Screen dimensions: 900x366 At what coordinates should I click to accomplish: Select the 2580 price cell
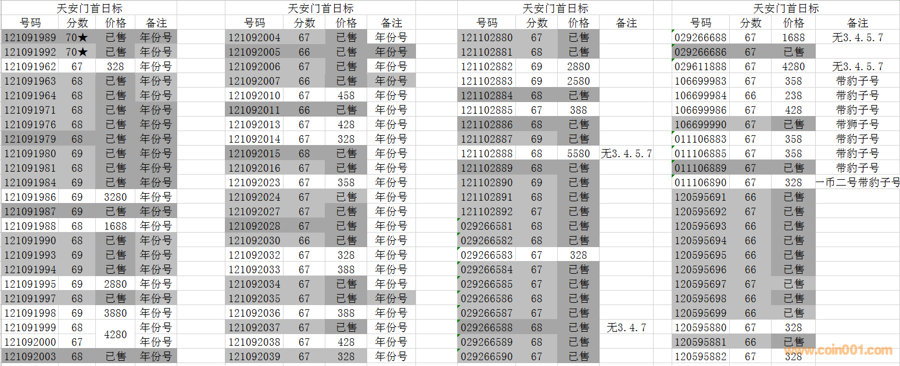(578, 81)
